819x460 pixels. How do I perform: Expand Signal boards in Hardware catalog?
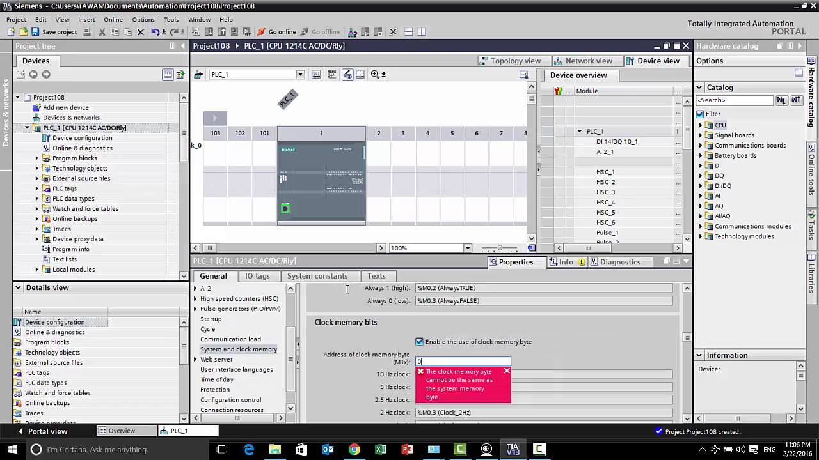tap(701, 135)
